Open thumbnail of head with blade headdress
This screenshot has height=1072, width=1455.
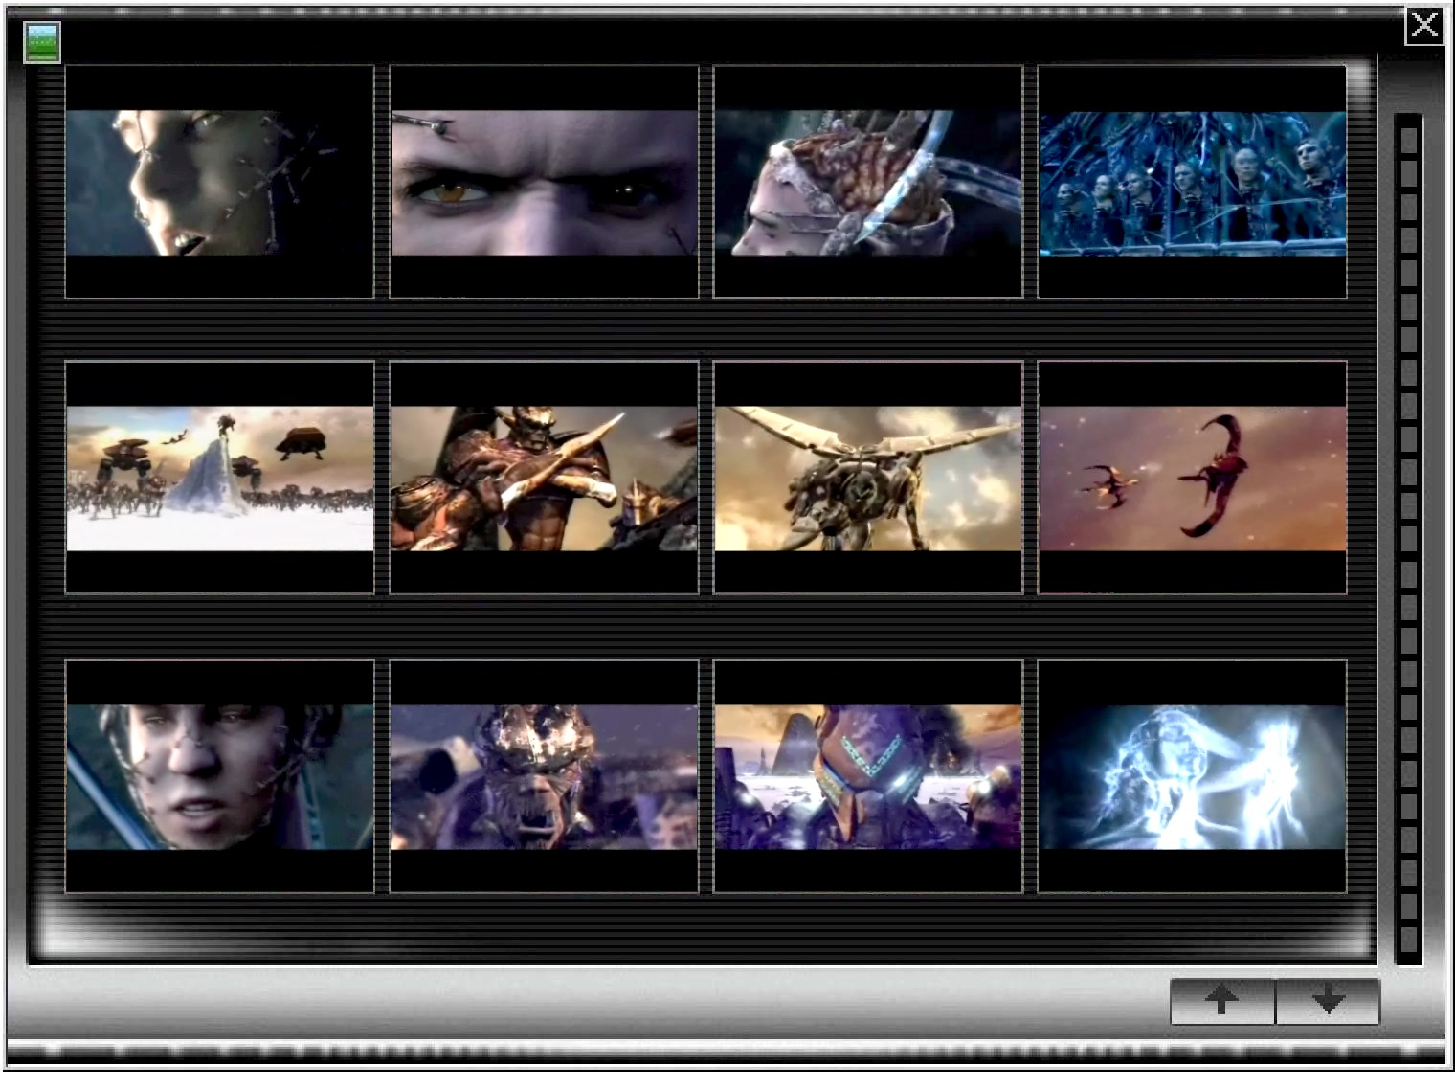(x=868, y=182)
